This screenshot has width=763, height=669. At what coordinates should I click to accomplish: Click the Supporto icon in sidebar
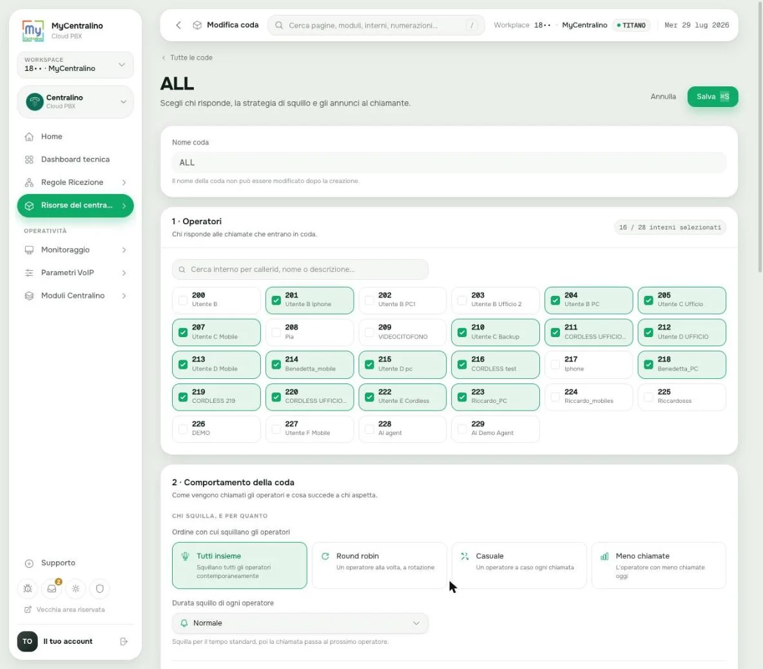tap(29, 563)
